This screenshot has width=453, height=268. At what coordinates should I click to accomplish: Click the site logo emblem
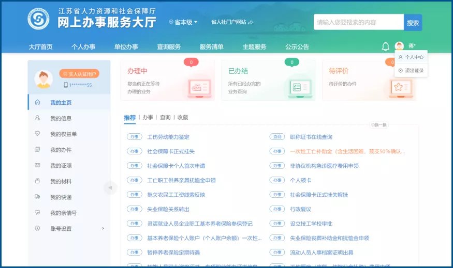(38, 20)
